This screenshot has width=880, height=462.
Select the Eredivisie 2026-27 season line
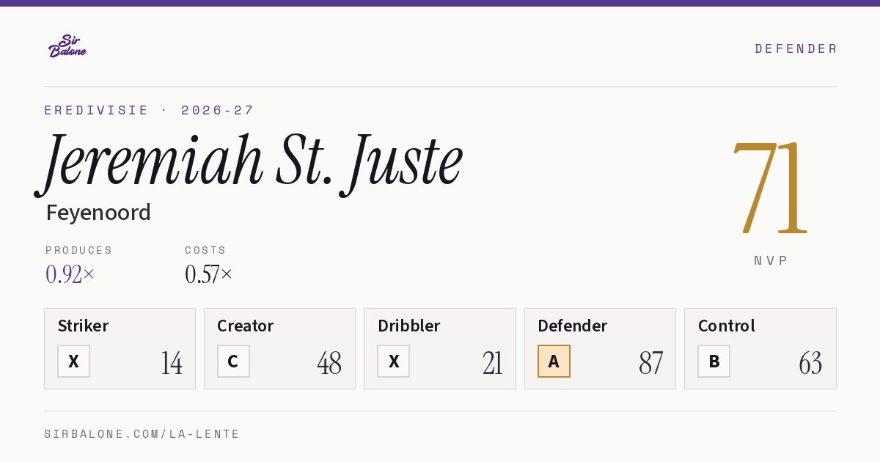tap(149, 110)
